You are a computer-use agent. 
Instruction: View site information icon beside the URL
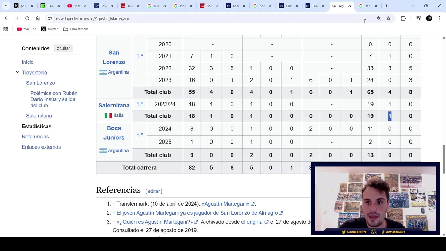pyautogui.click(x=50, y=18)
